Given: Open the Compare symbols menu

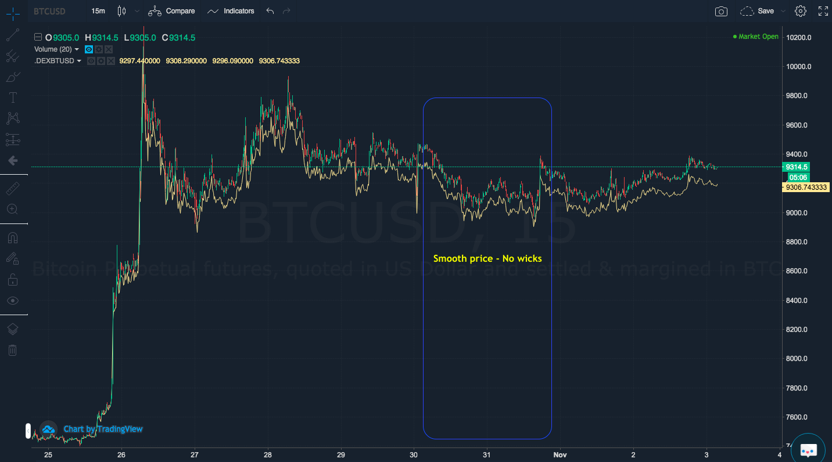Looking at the screenshot, I should (x=171, y=11).
